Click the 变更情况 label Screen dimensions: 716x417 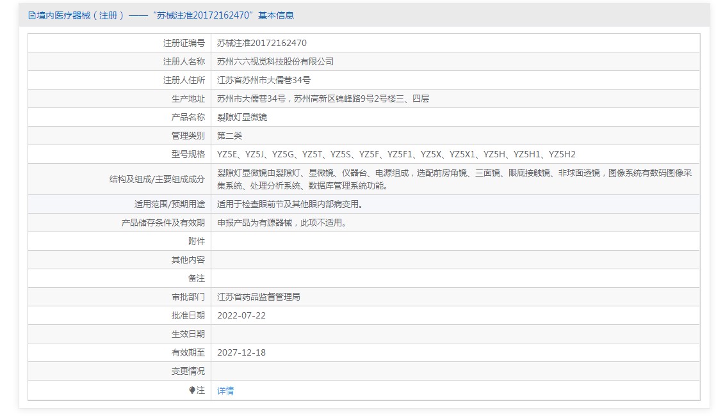tap(188, 372)
